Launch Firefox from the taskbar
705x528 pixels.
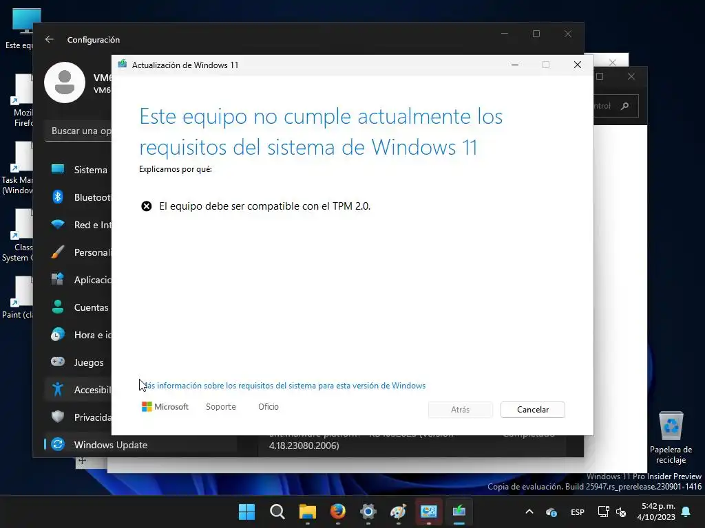click(337, 511)
